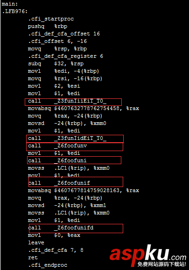Select the call _Z3funIiiEiT_T0_ line
189x270 pixels.
pos(67,101)
